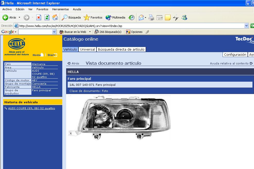The image size is (254, 169).
Task: Click in the Google toolbar search field
Action: (x=36, y=32)
